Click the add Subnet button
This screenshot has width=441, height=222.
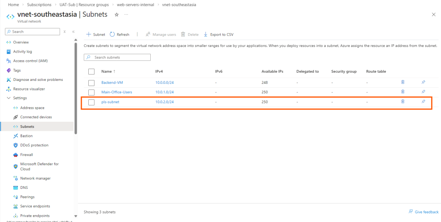(x=96, y=34)
